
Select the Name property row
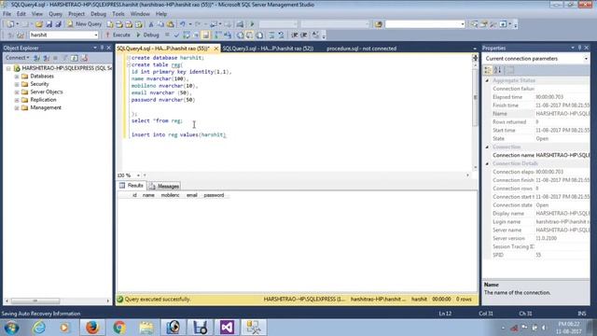pyautogui.click(x=536, y=114)
